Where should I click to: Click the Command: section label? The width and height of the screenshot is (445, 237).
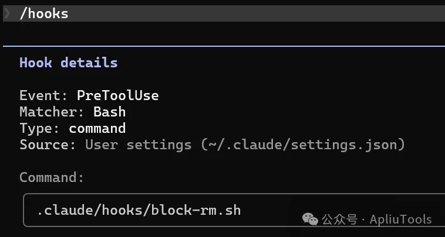click(52, 177)
